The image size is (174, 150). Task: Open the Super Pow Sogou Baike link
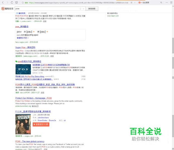coord(25,47)
